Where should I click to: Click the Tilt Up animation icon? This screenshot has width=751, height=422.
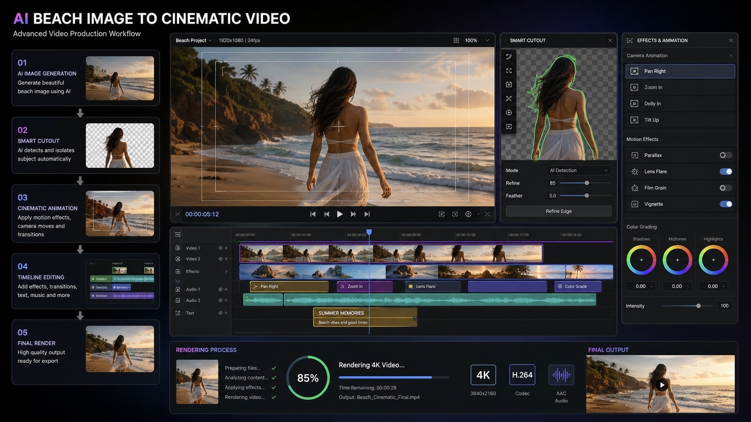[634, 120]
